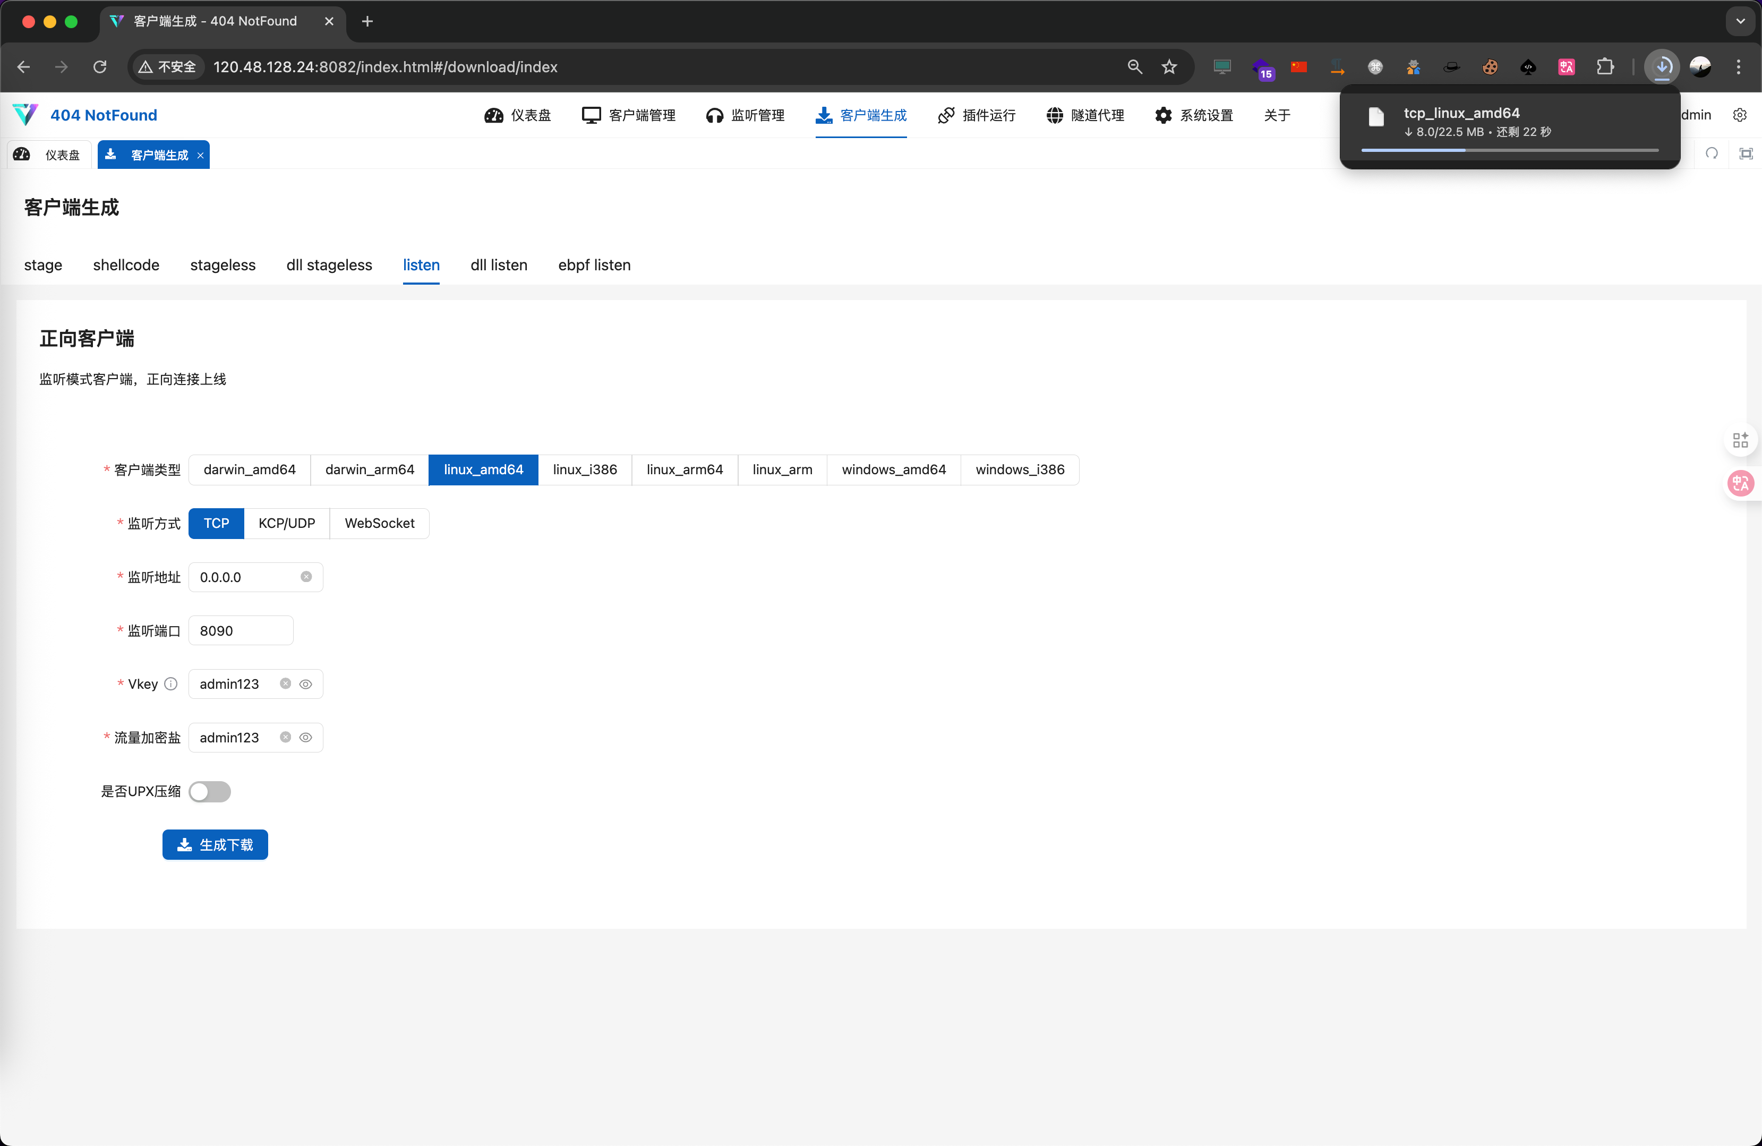Open the settings gear beside admin

[1740, 115]
